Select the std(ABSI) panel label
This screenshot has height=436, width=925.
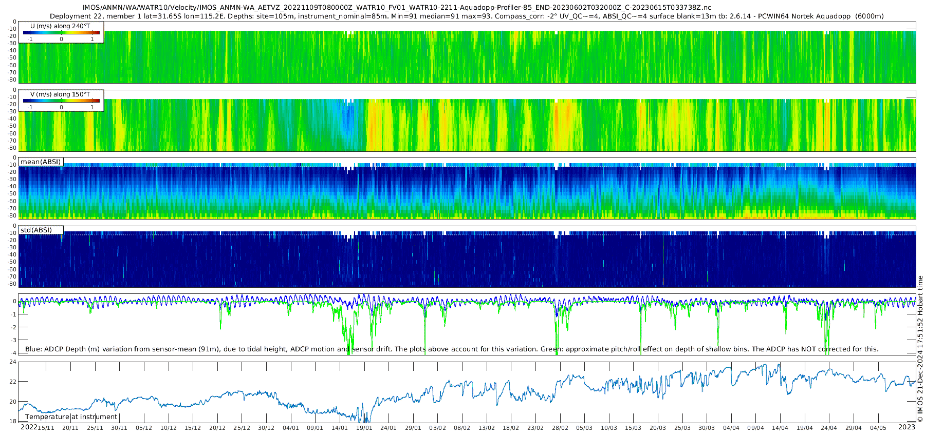(x=36, y=230)
